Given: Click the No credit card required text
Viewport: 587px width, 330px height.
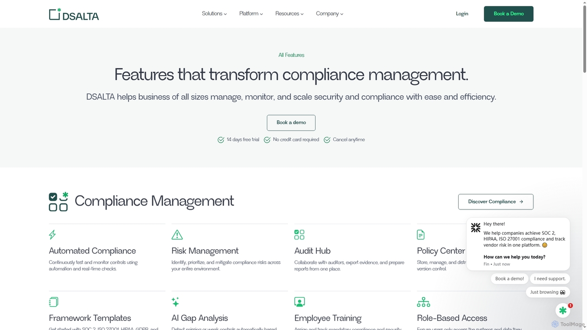Looking at the screenshot, I should (x=296, y=140).
